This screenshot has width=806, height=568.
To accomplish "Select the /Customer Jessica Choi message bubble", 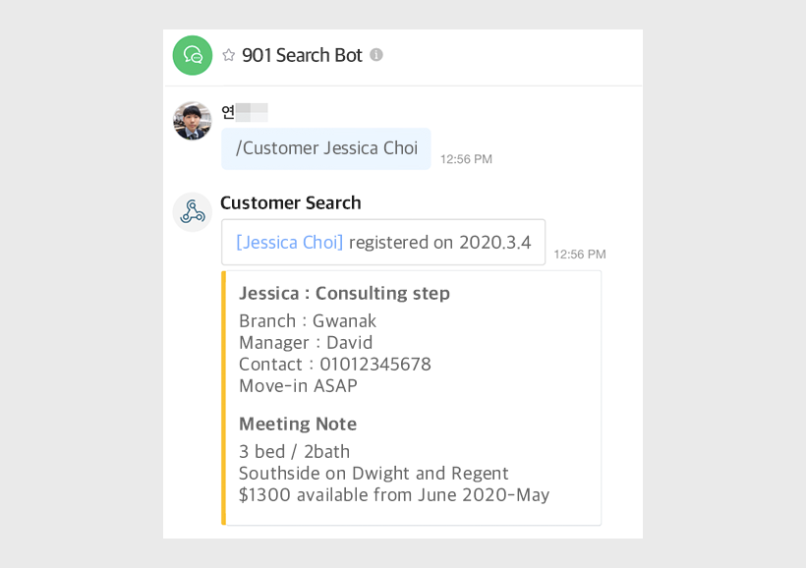I will pyautogui.click(x=325, y=148).
